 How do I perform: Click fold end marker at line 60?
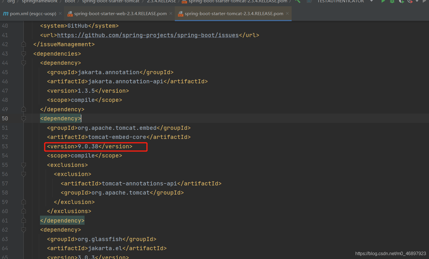coord(24,211)
